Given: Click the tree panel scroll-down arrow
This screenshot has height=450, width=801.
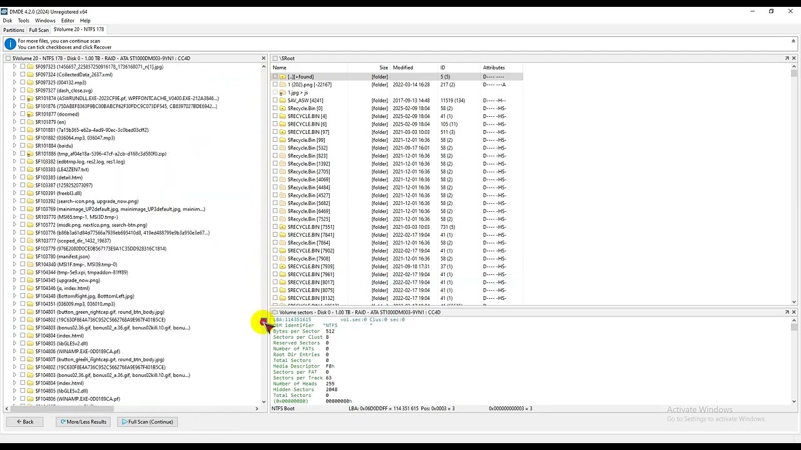Looking at the screenshot, I should (x=263, y=402).
